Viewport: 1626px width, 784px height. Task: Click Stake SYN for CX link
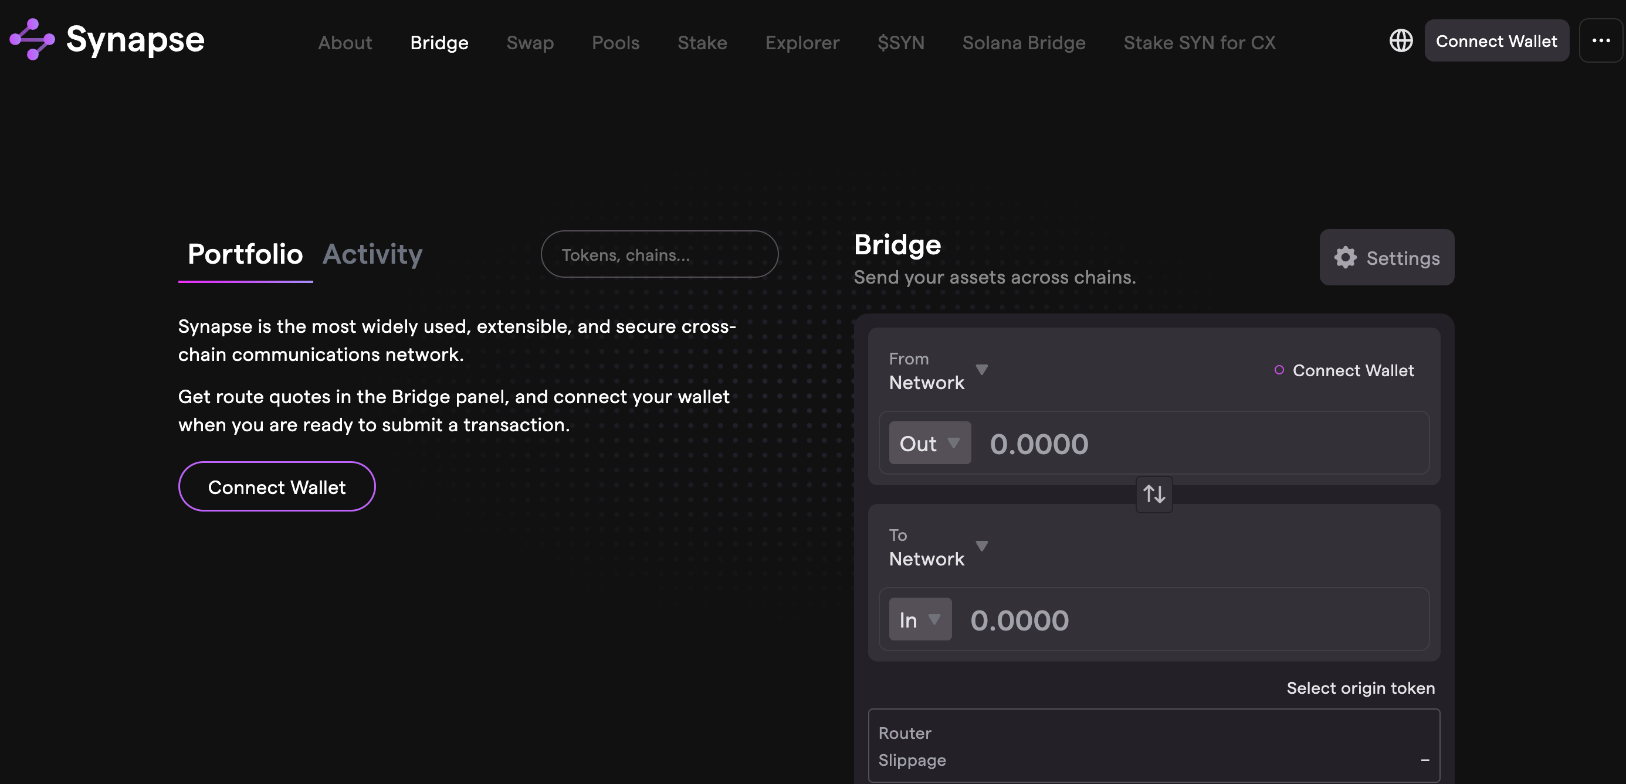coord(1198,42)
